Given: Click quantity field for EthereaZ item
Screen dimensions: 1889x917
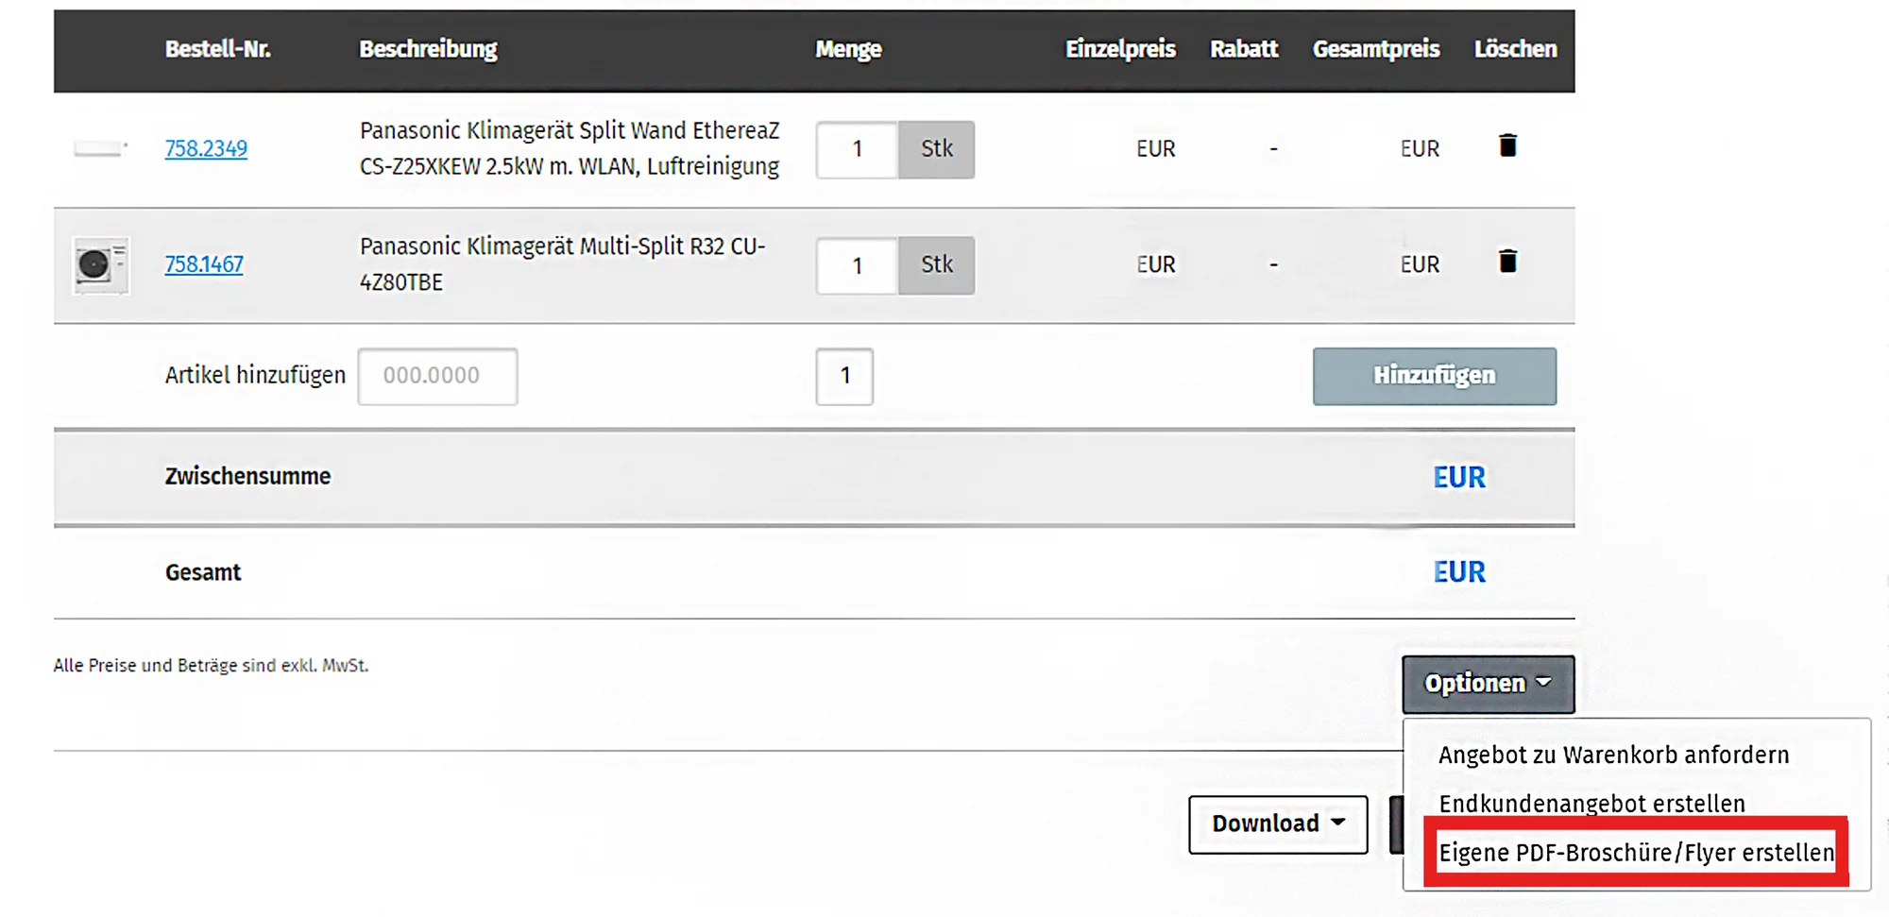Looking at the screenshot, I should (857, 149).
